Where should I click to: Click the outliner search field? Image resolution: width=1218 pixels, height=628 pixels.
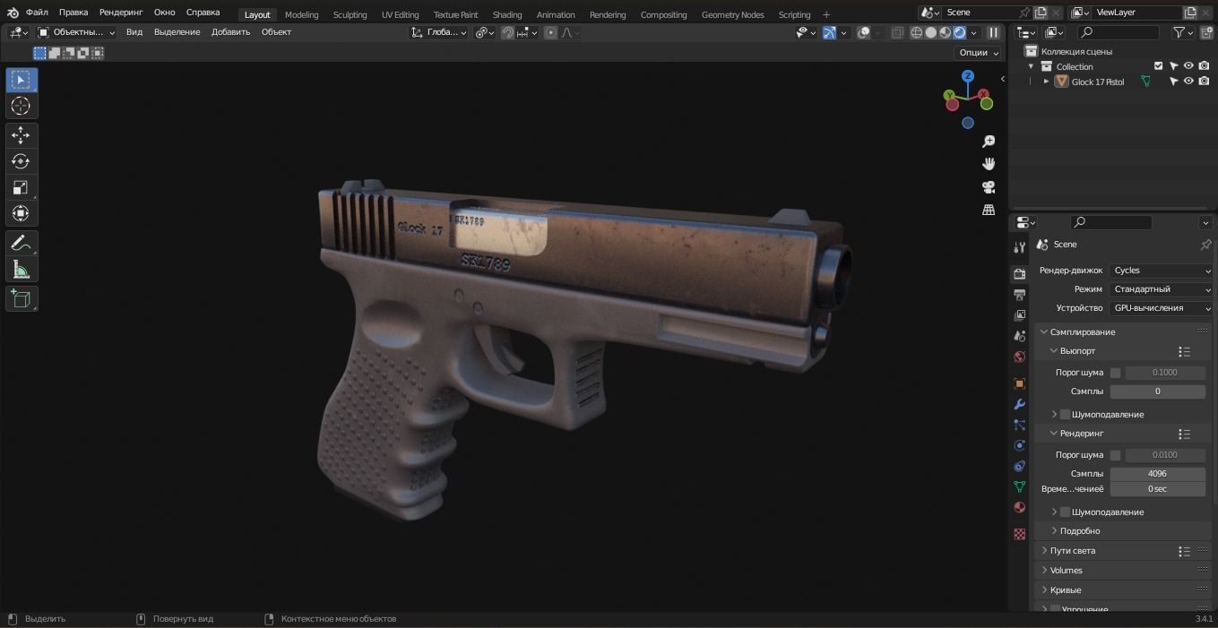click(1118, 32)
